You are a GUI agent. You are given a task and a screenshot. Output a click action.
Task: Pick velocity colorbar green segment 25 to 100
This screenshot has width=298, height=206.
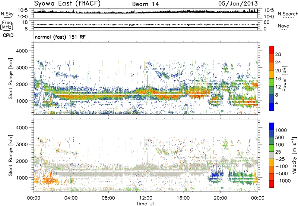[272, 148]
